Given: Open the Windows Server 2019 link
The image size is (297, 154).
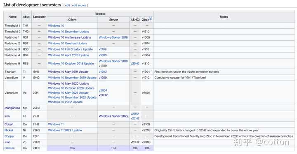Looking at the screenshot, I should (113, 61).
